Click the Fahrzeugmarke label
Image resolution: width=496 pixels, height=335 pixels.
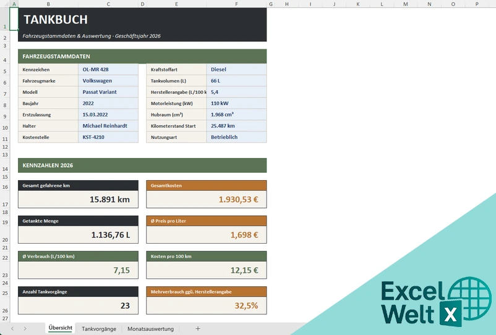pos(39,81)
